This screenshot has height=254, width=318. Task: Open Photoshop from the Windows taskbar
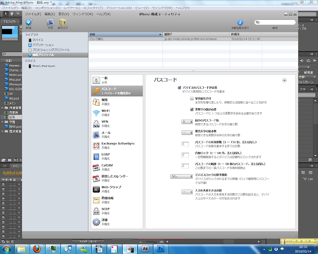point(161,249)
